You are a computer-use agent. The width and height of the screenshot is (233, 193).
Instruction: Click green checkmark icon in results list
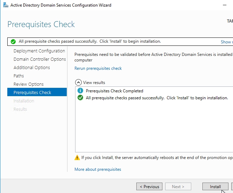tap(80, 98)
